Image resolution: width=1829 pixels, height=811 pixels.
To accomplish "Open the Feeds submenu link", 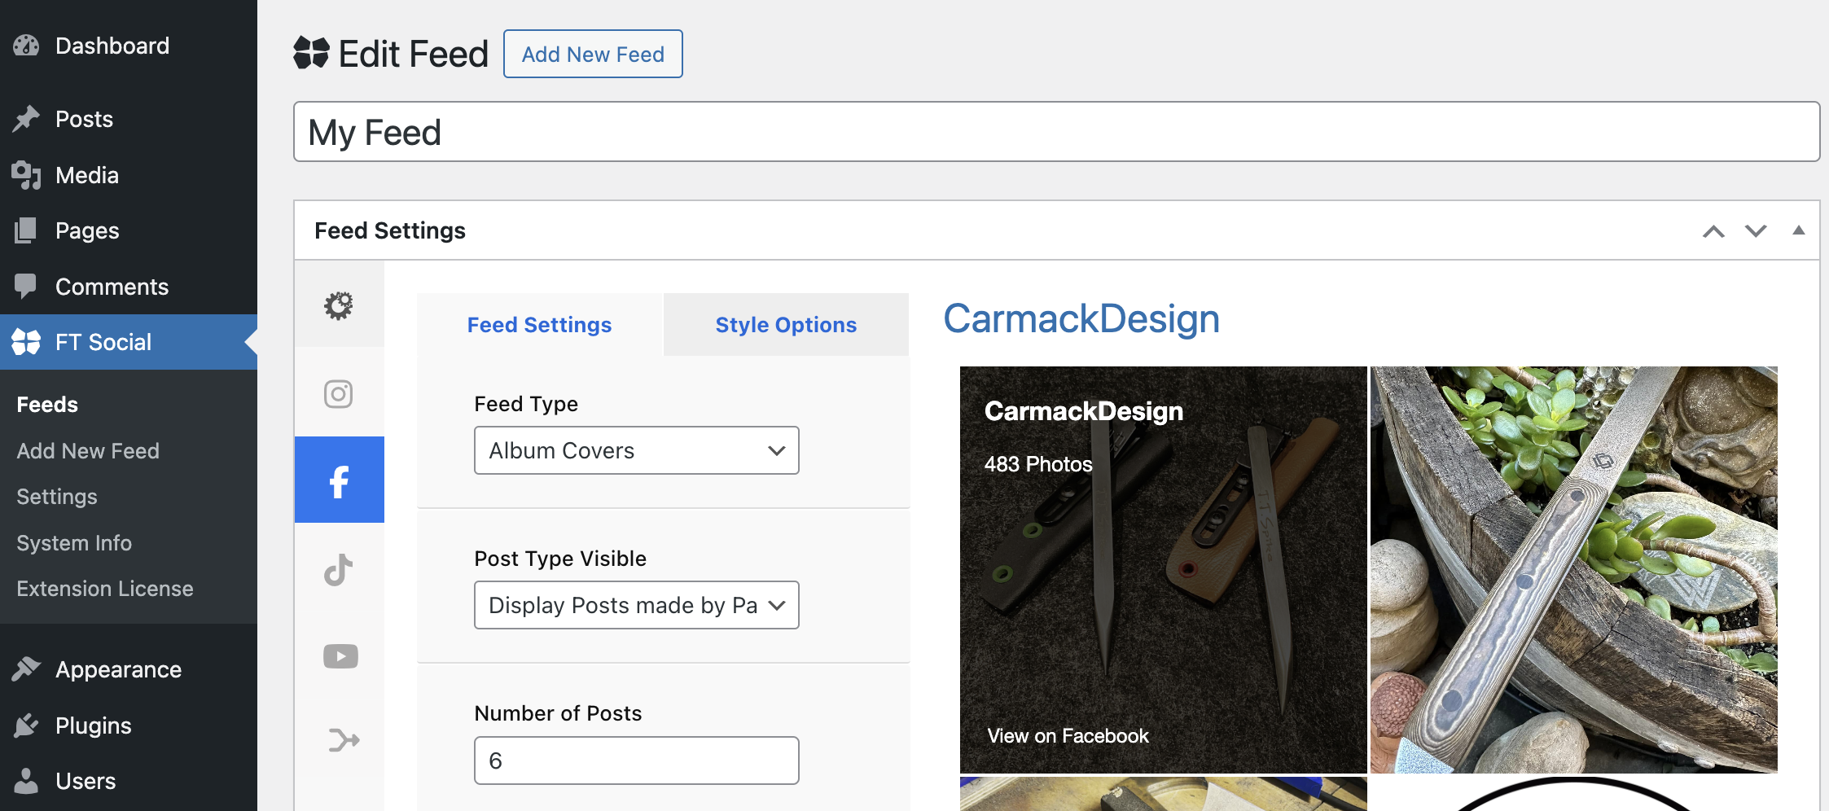I will point(47,405).
